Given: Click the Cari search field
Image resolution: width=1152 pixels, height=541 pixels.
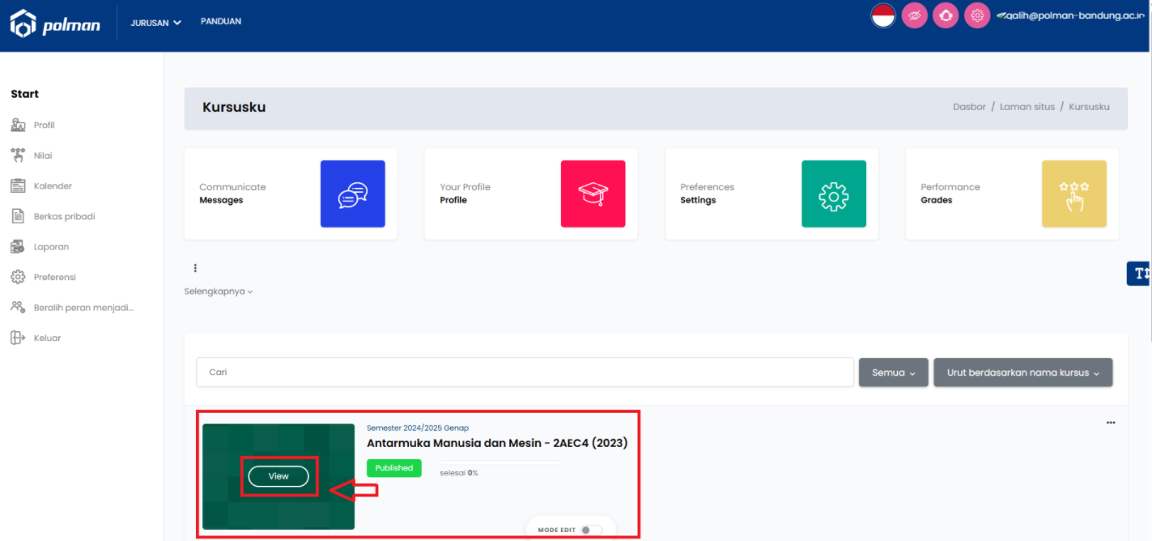Looking at the screenshot, I should click(525, 373).
